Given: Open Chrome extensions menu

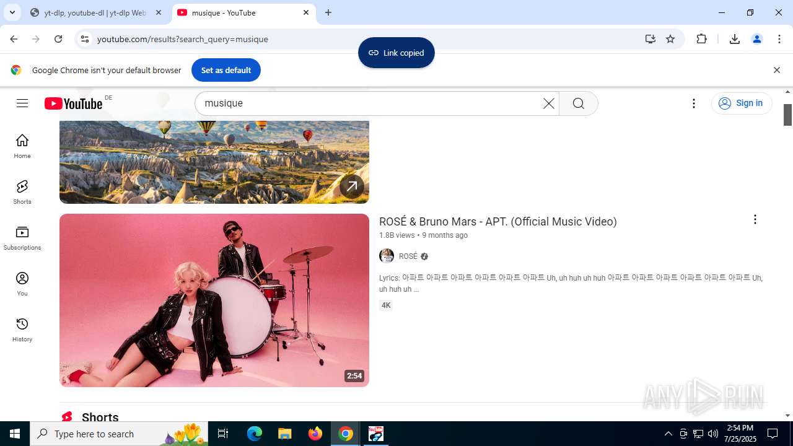Looking at the screenshot, I should 701,39.
